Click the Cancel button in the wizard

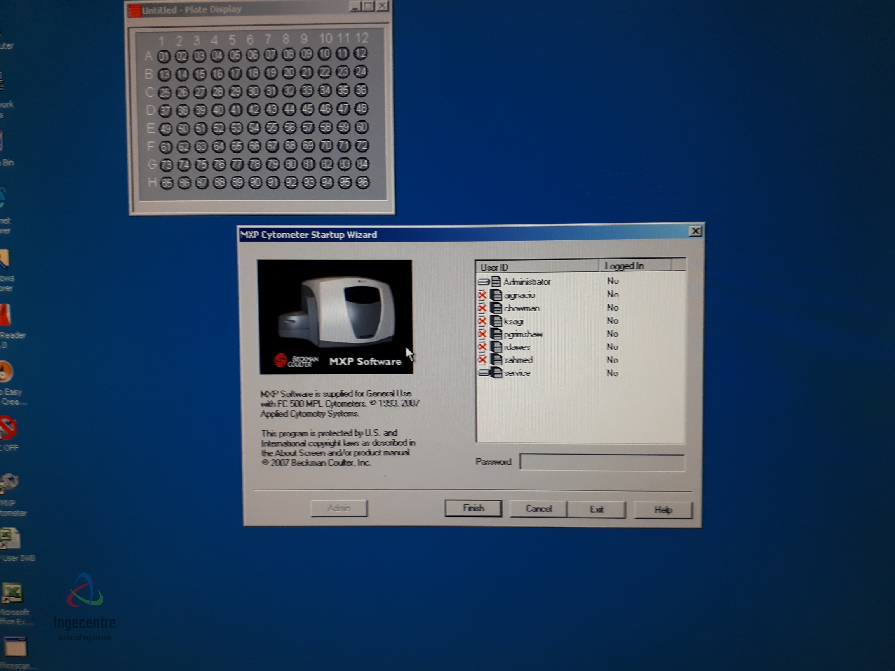[x=538, y=509]
